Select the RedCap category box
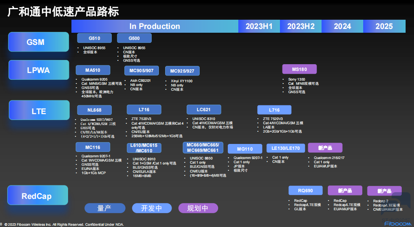414x227 pixels. click(37, 196)
